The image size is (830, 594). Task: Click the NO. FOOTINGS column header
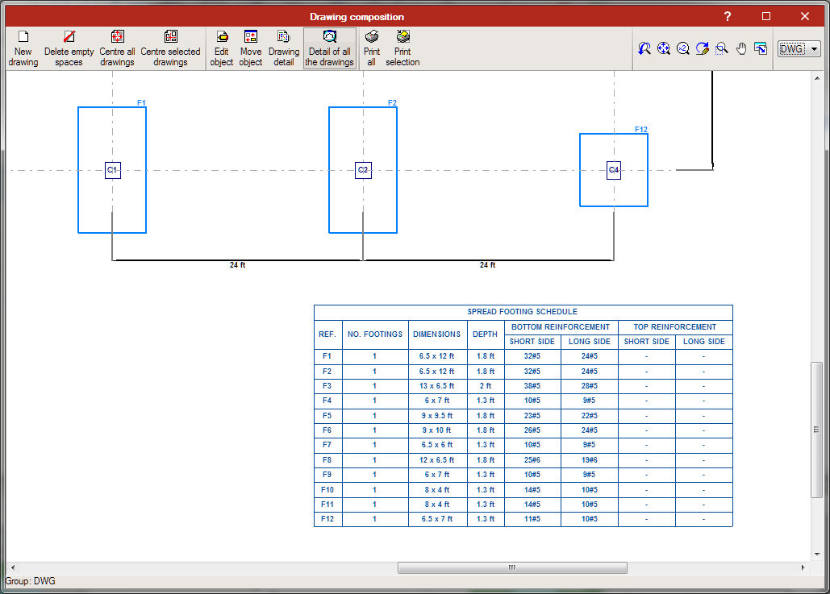point(375,334)
